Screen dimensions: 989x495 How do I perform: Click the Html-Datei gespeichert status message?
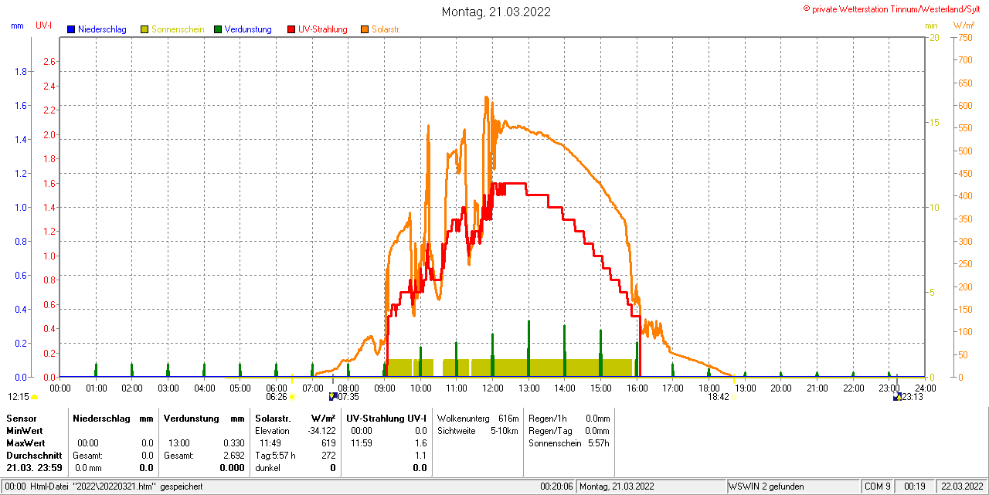pyautogui.click(x=104, y=487)
